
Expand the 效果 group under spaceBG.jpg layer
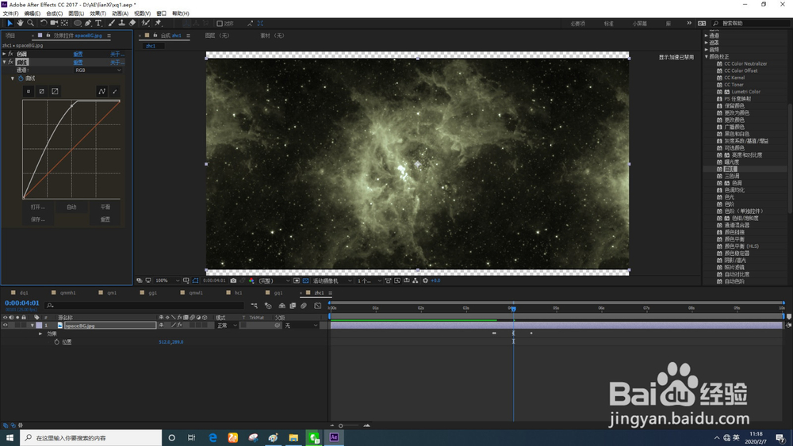(x=40, y=334)
